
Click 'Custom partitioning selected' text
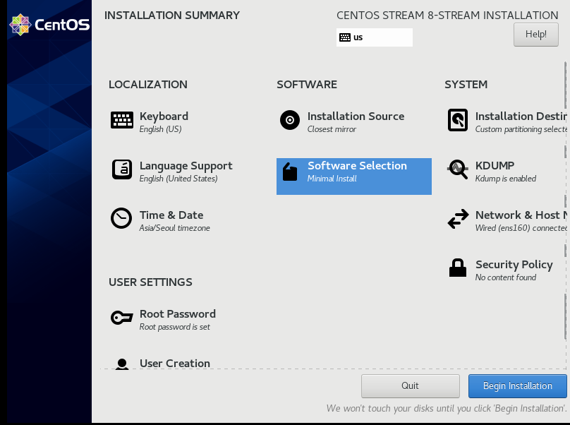click(521, 129)
